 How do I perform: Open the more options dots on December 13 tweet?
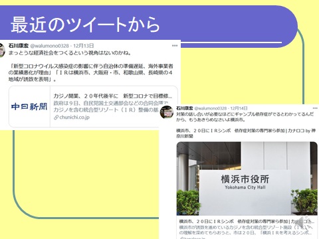coord(175,46)
